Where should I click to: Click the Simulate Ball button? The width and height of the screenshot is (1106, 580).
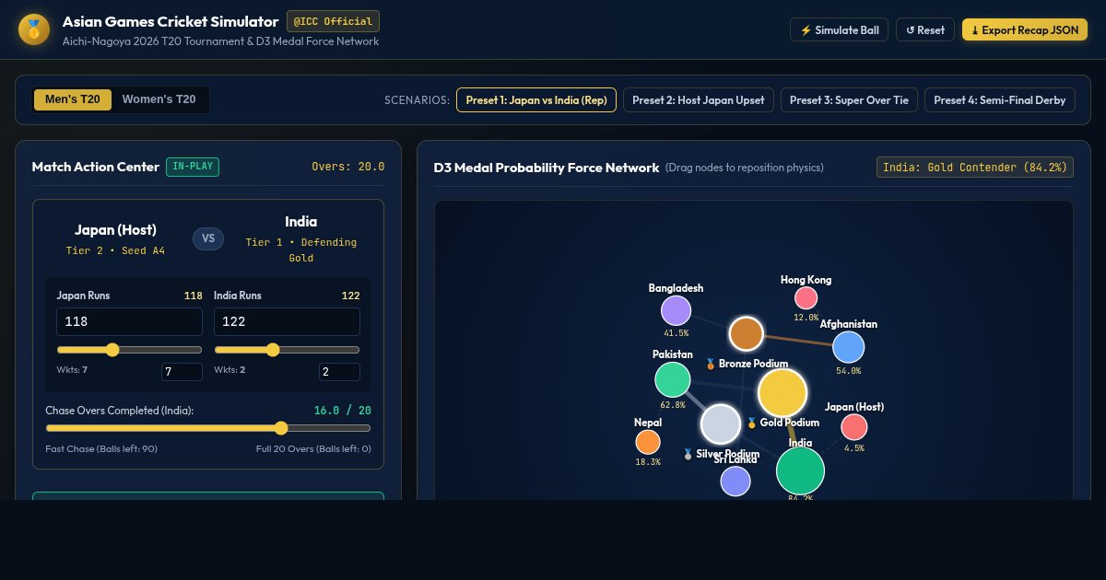(x=840, y=29)
